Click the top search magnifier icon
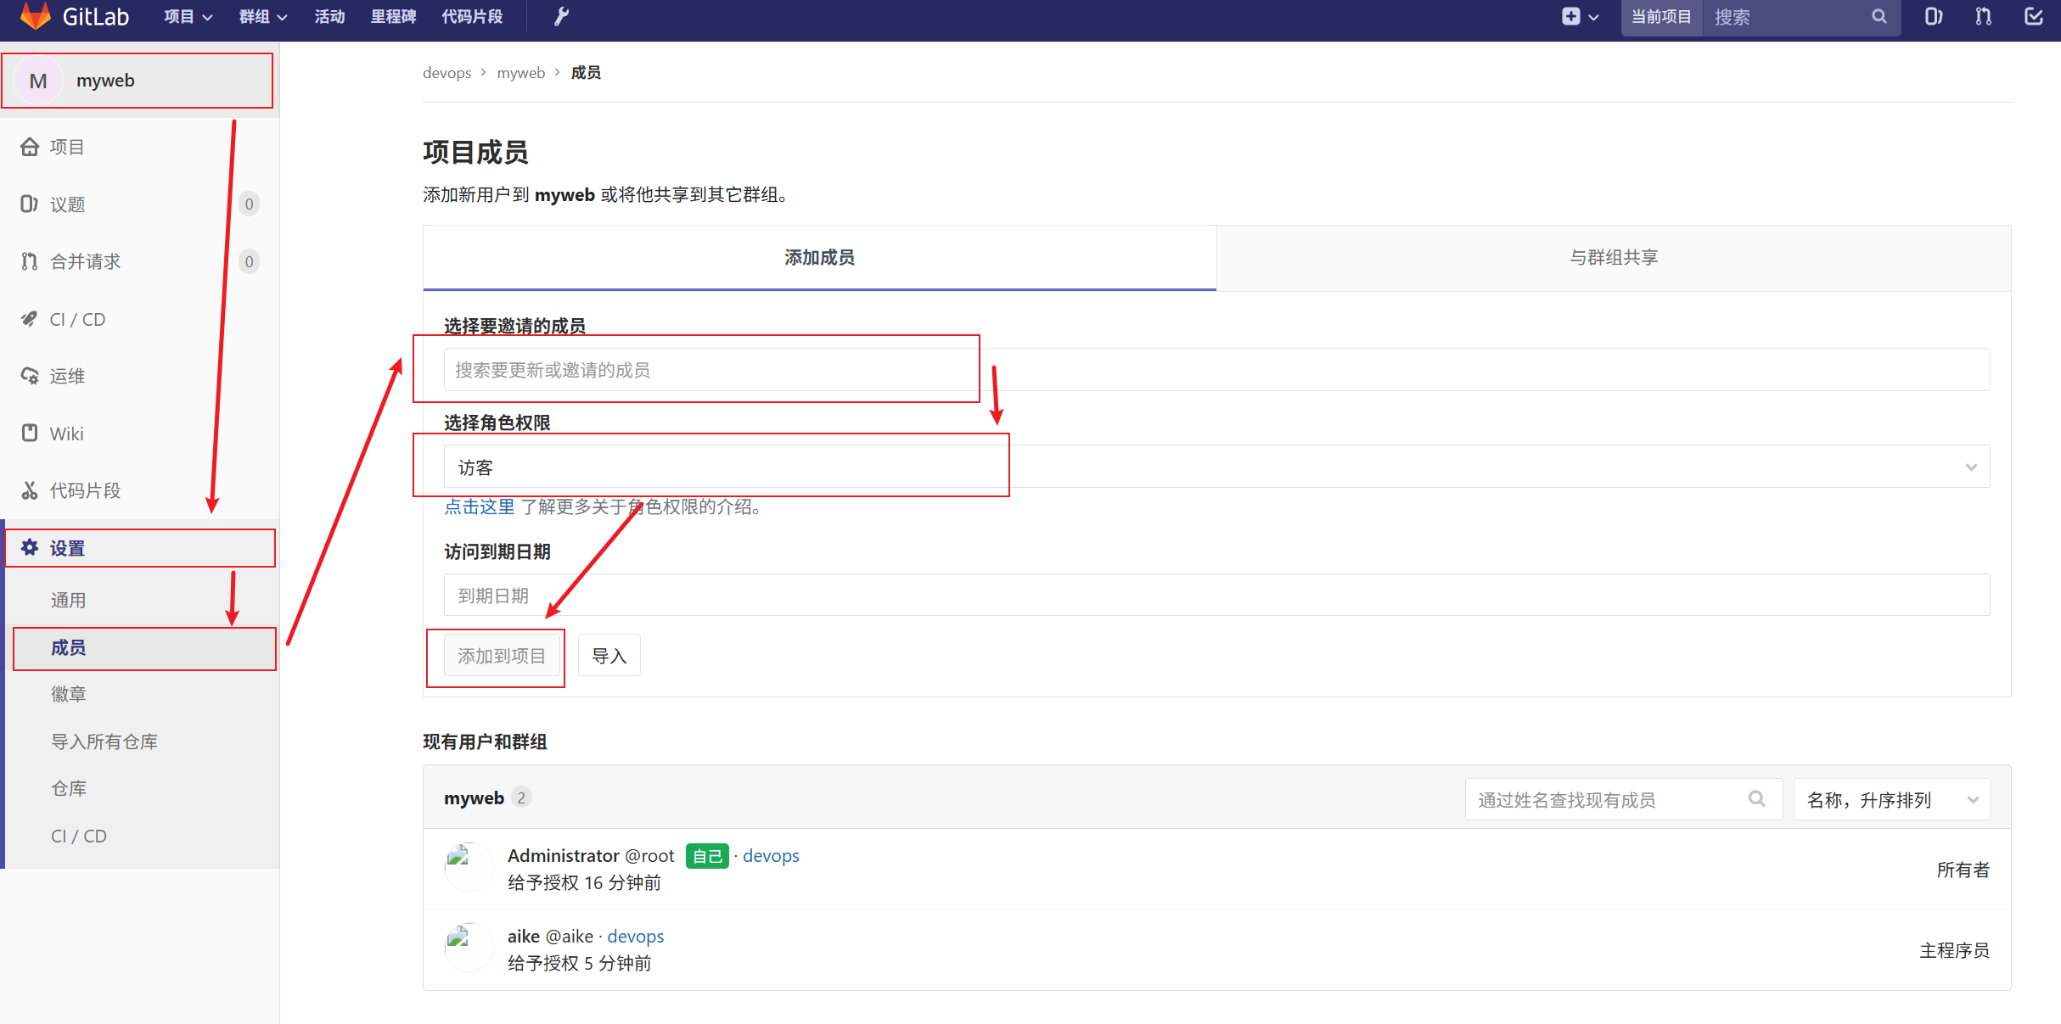The image size is (2061, 1024). pos(1878,16)
